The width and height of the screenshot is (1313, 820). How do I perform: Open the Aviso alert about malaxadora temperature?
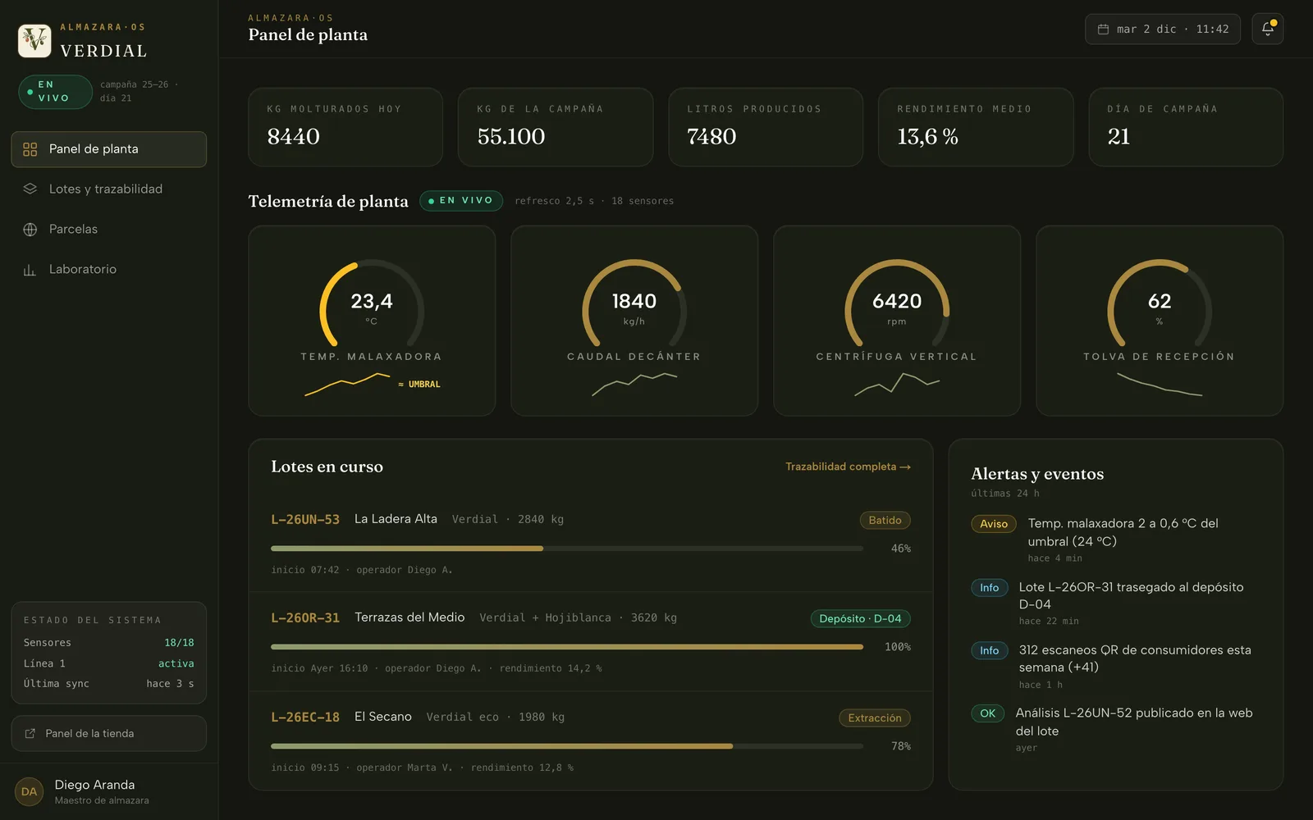click(1116, 540)
